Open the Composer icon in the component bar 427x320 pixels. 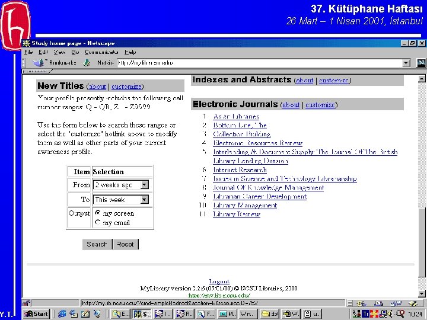(413, 303)
